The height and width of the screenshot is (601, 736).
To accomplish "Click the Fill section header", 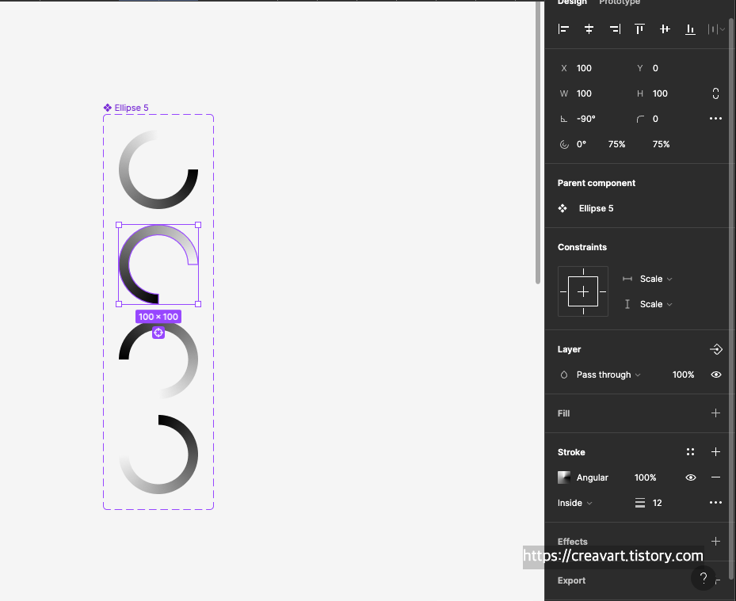I will coord(564,413).
